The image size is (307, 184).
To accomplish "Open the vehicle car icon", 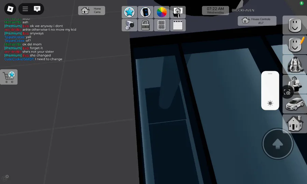I will tap(295, 104).
